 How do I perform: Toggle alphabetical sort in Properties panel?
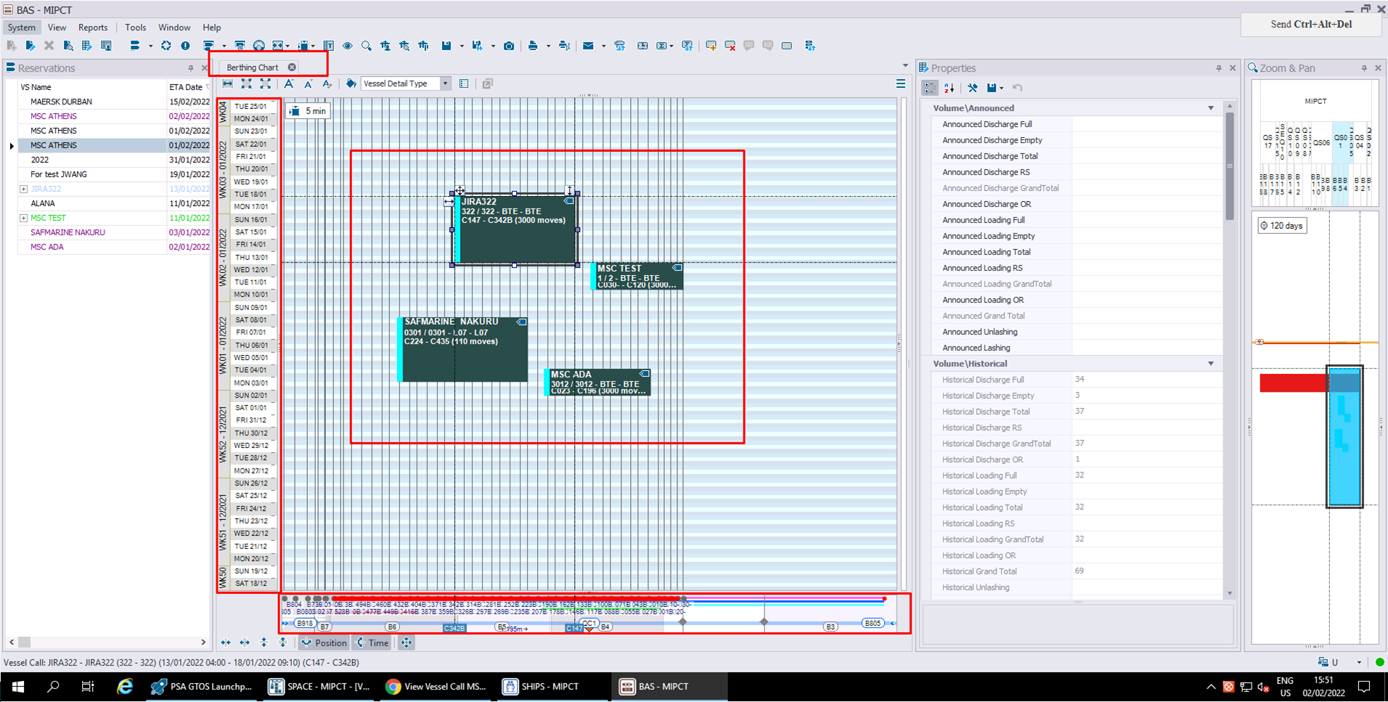pyautogui.click(x=950, y=88)
